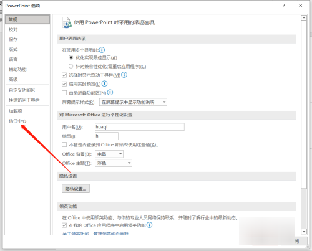Click info icon next to mini toolbar option
The width and height of the screenshot is (312, 251).
(124, 75)
